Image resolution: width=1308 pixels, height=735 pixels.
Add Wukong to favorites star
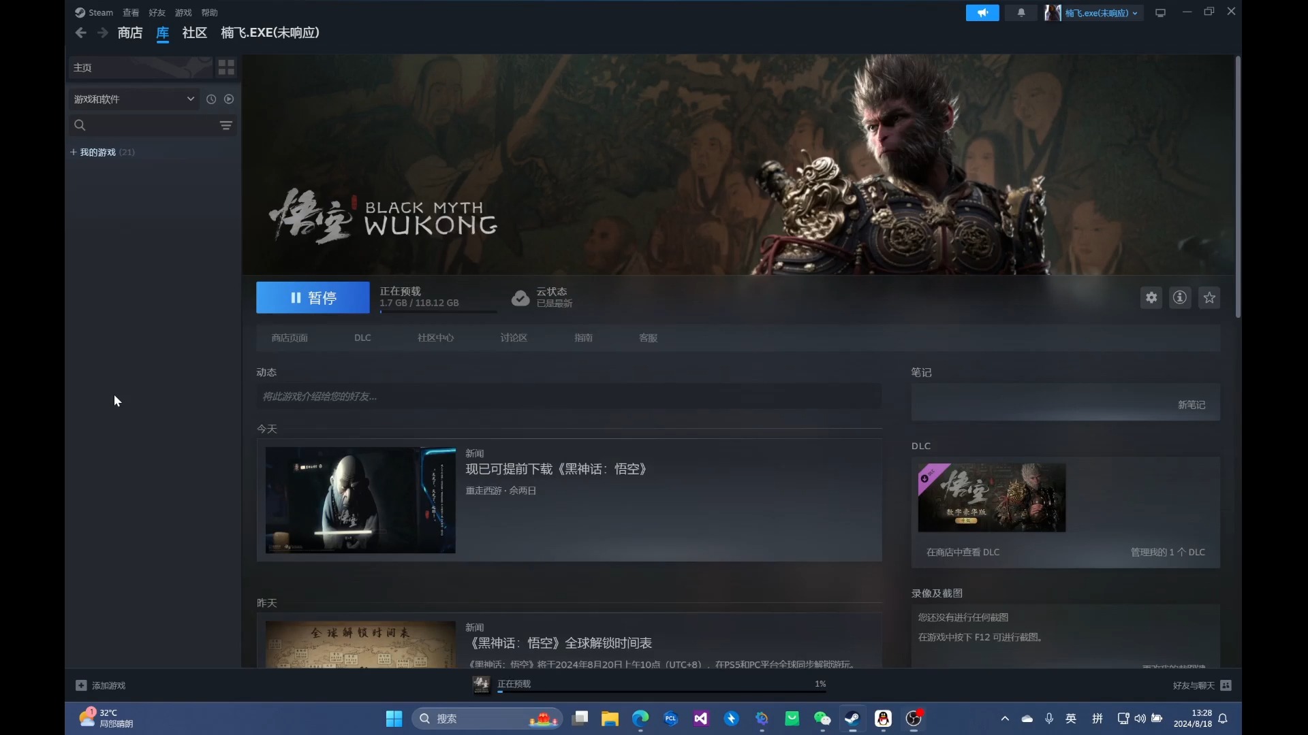click(x=1209, y=297)
